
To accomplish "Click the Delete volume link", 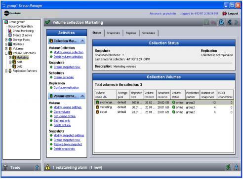I will [62, 125].
